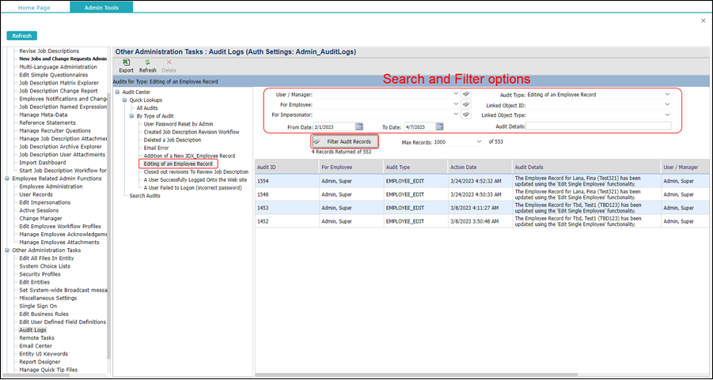Click the From Date text field
The image size is (713, 380).
coord(333,126)
